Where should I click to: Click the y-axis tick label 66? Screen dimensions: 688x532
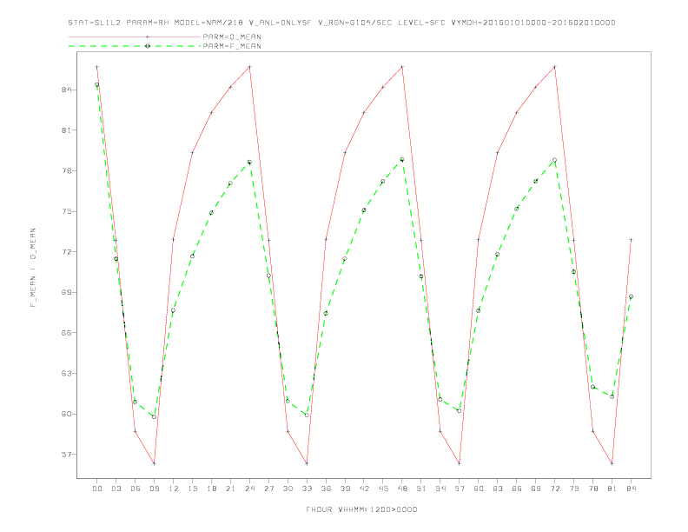coord(67,333)
